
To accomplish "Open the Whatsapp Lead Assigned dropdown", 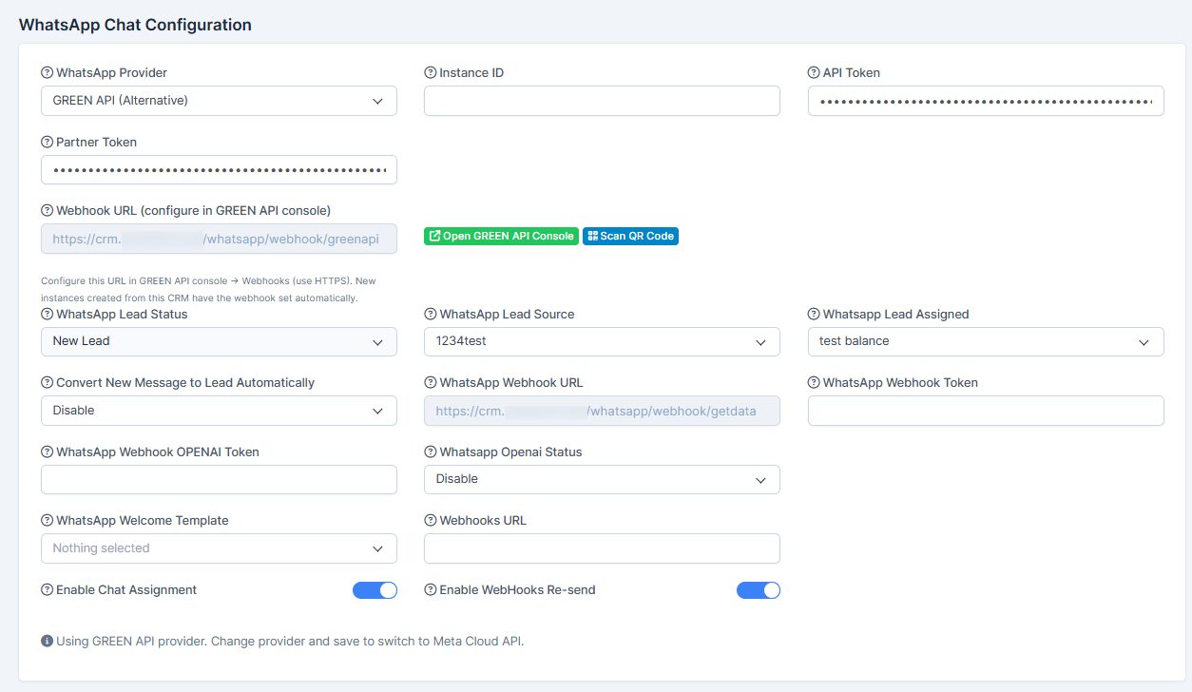I will (x=985, y=341).
